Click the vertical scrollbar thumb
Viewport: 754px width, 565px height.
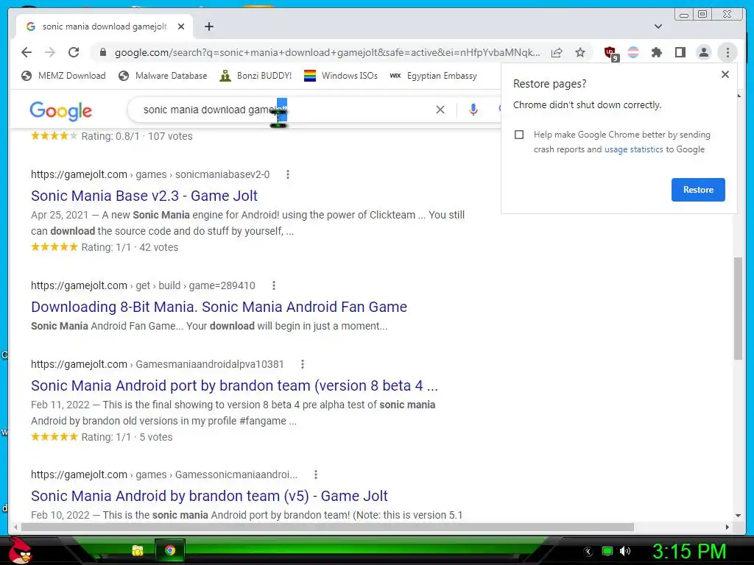(738, 308)
